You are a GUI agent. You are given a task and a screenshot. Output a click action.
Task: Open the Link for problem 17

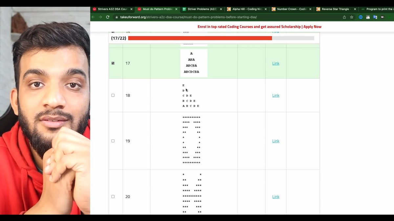[x=276, y=63]
